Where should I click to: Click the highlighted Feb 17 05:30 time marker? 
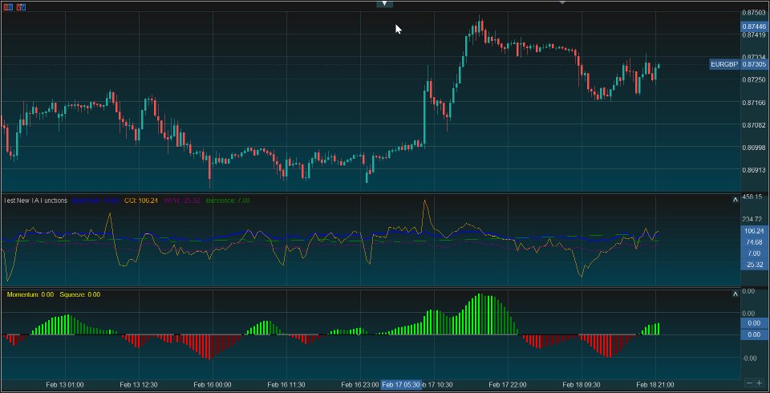pyautogui.click(x=401, y=385)
